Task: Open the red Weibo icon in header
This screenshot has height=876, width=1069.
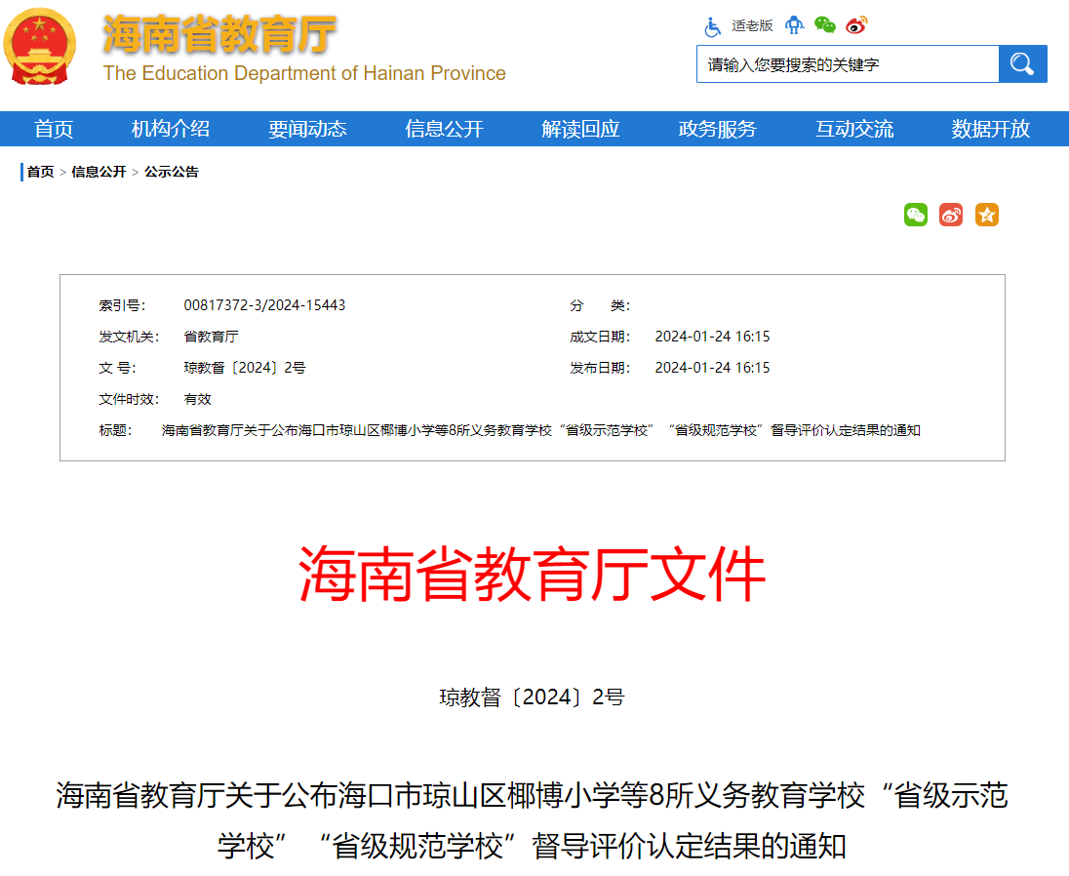Action: tap(856, 25)
